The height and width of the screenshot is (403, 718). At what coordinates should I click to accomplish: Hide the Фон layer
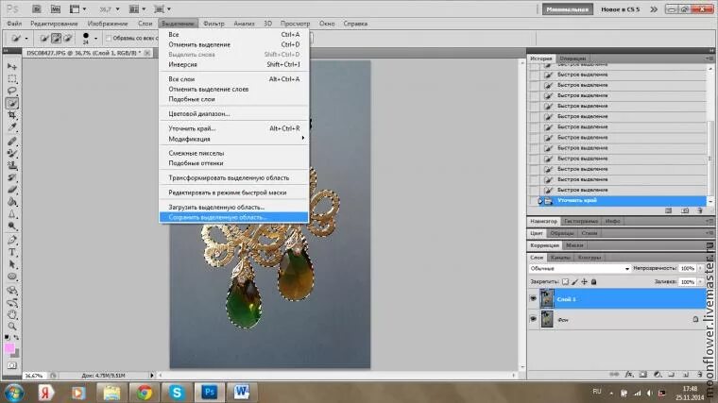pos(533,319)
